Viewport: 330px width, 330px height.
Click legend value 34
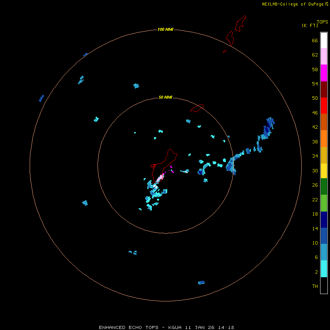pos(315,156)
